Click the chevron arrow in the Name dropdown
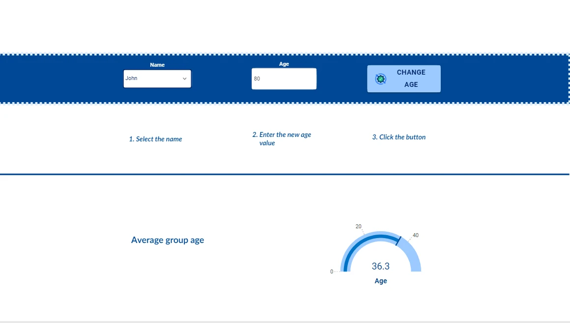 (184, 79)
